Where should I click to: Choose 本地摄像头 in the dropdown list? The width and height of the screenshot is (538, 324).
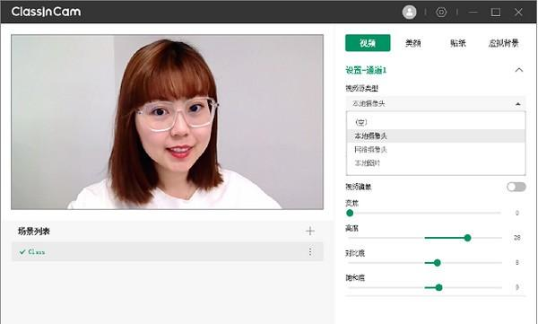[436, 136]
